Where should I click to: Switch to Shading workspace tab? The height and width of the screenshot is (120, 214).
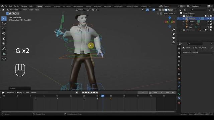(88, 6)
